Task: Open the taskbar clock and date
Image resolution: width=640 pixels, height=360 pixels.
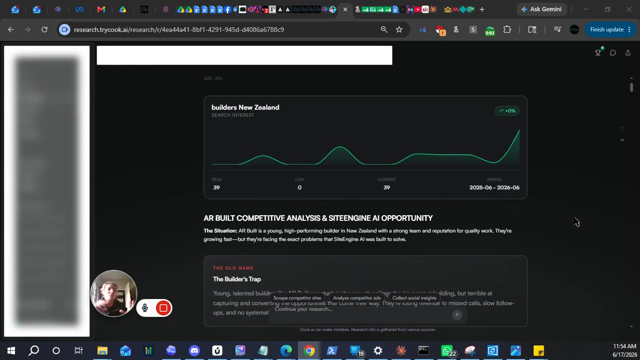Action: (624, 351)
